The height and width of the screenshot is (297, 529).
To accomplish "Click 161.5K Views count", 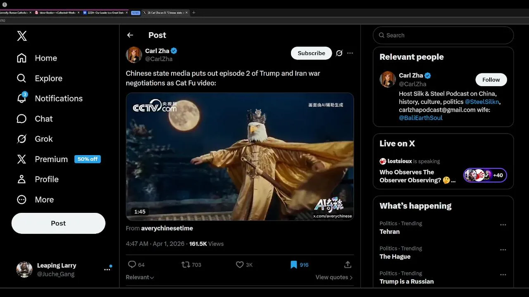I will pyautogui.click(x=206, y=244).
